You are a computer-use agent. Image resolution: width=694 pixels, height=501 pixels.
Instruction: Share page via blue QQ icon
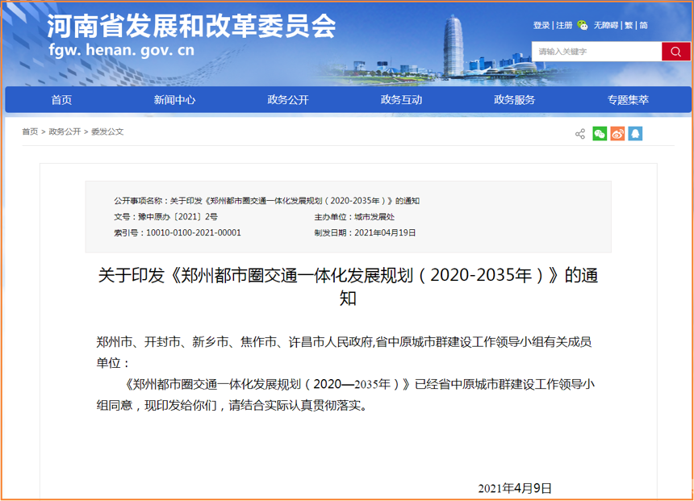(x=635, y=134)
